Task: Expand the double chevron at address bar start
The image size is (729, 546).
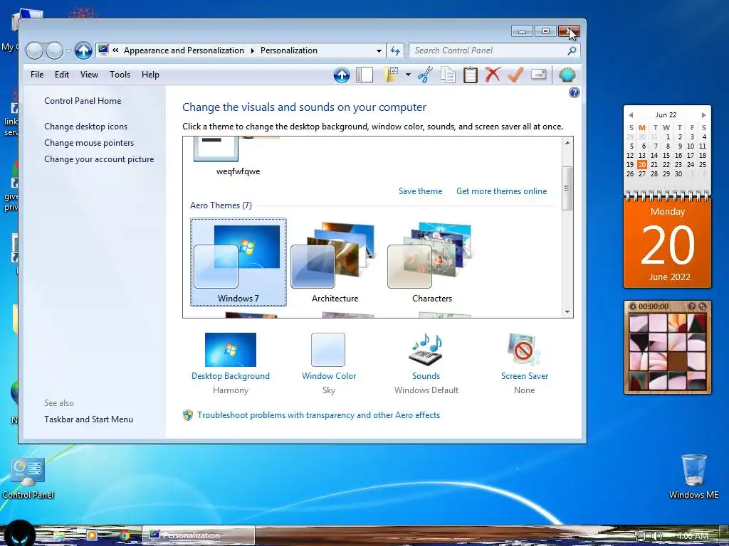Action: [115, 50]
